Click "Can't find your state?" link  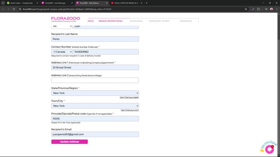[129, 97]
